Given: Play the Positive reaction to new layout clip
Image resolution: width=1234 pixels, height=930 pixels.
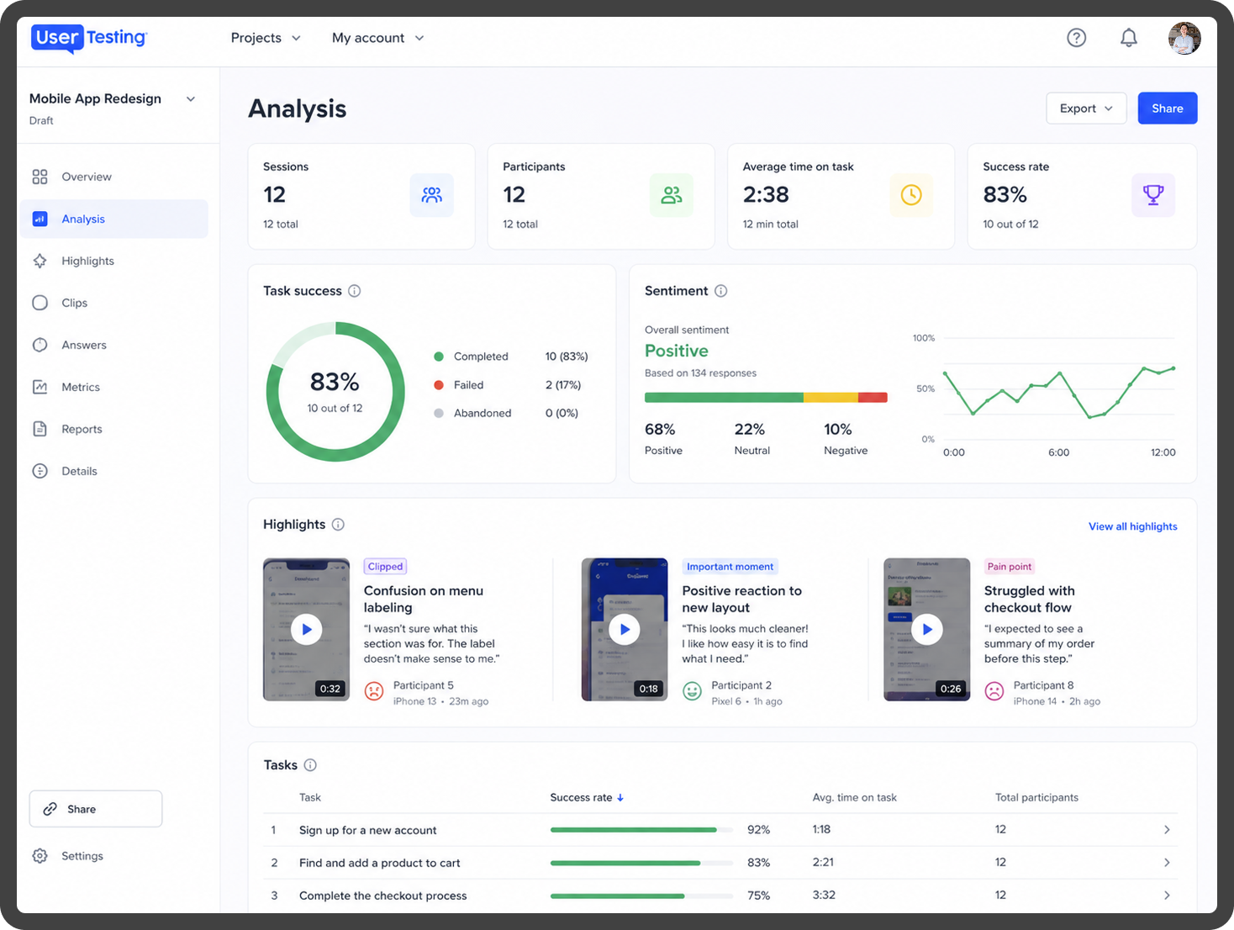Looking at the screenshot, I should (625, 629).
